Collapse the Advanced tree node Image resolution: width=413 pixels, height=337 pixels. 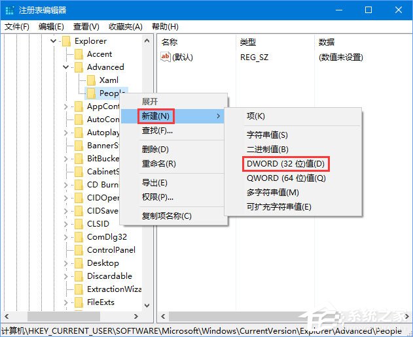tap(66, 67)
